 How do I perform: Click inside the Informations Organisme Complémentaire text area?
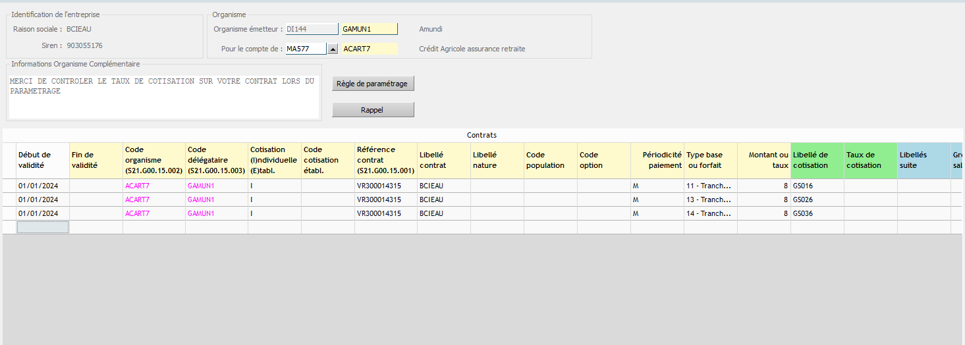163,97
